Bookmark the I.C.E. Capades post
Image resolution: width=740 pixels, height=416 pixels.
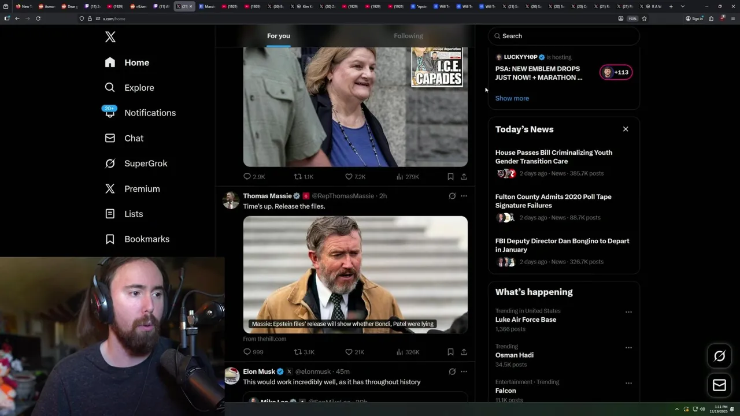[x=450, y=177]
